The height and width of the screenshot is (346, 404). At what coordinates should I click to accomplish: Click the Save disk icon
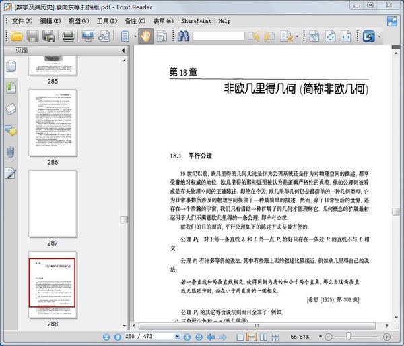33,36
